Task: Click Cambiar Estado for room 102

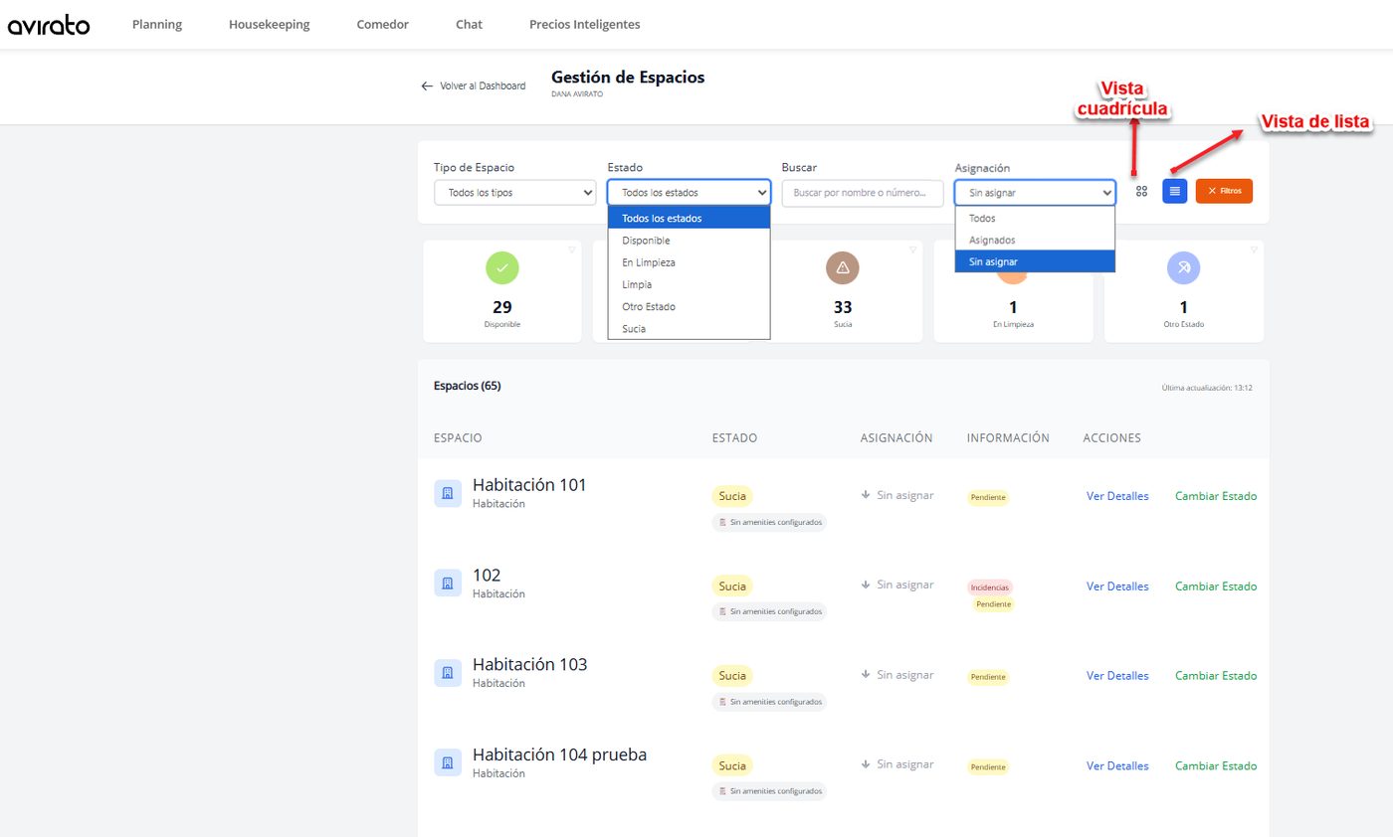Action: click(1216, 586)
